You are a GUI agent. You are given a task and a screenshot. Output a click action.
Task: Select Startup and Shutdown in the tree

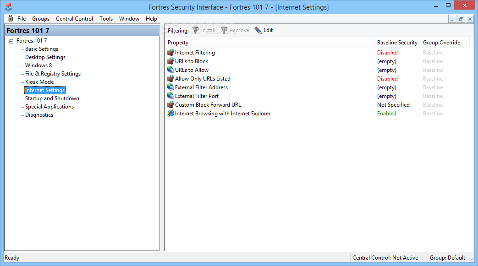click(52, 98)
